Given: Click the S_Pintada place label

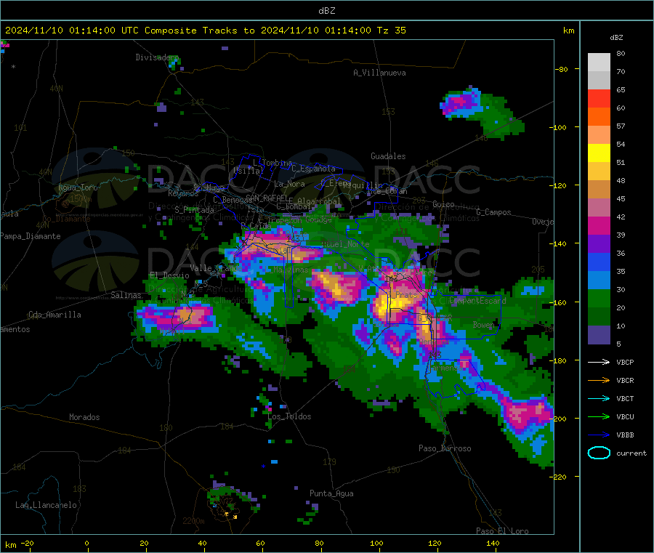Looking at the screenshot, I should pyautogui.click(x=194, y=210).
